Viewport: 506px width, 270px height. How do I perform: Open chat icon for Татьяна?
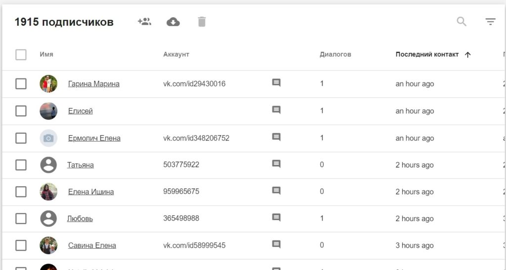[x=276, y=164]
